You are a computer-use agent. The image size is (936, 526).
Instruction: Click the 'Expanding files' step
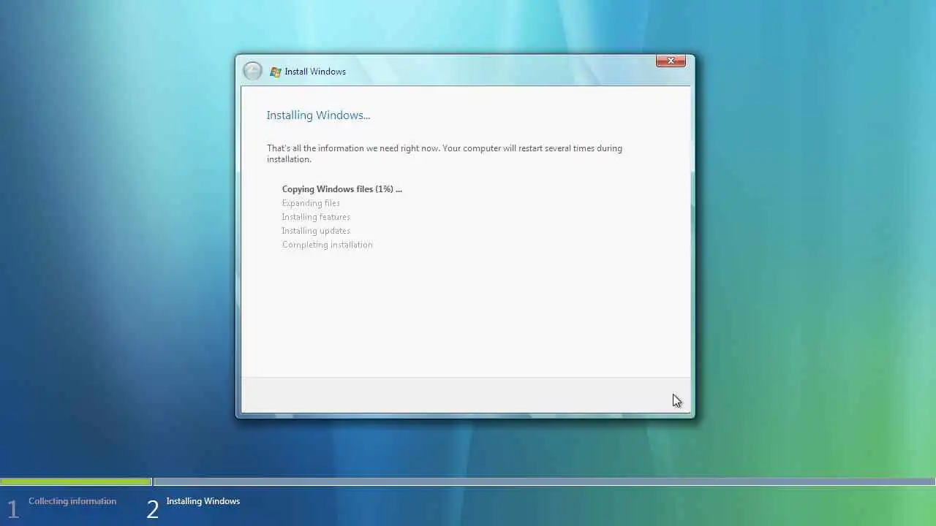(311, 203)
